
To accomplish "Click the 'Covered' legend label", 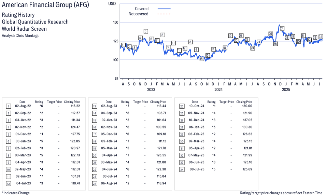I will pyautogui.click(x=142, y=9).
